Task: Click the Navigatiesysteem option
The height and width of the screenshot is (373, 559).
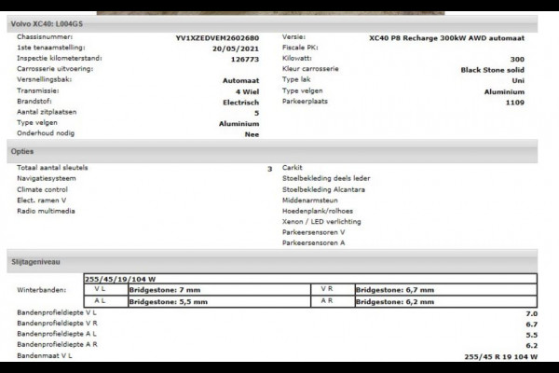Action: point(47,177)
